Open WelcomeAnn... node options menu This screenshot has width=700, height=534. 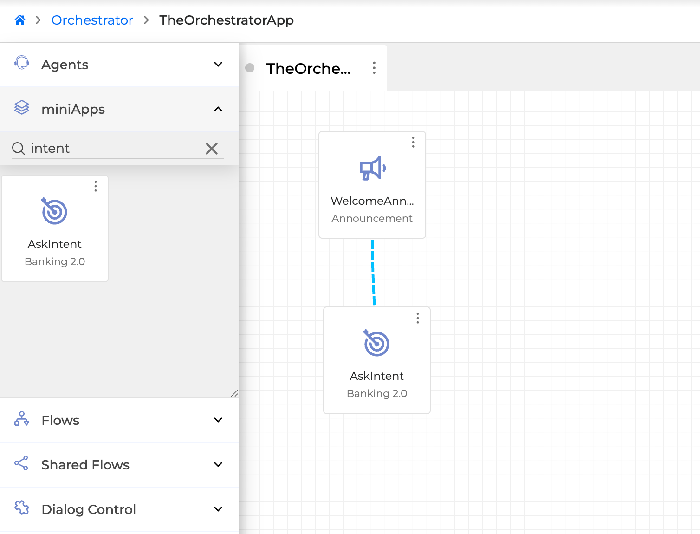pos(413,142)
